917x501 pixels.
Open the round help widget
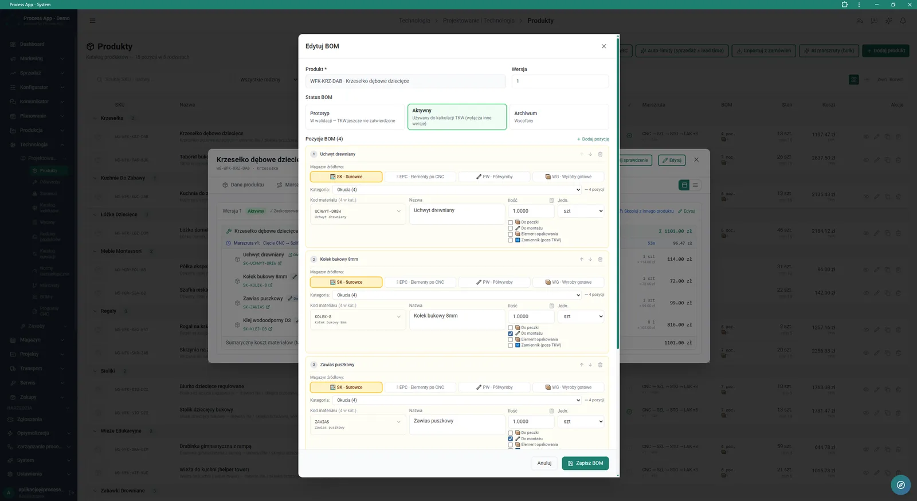coord(901,485)
